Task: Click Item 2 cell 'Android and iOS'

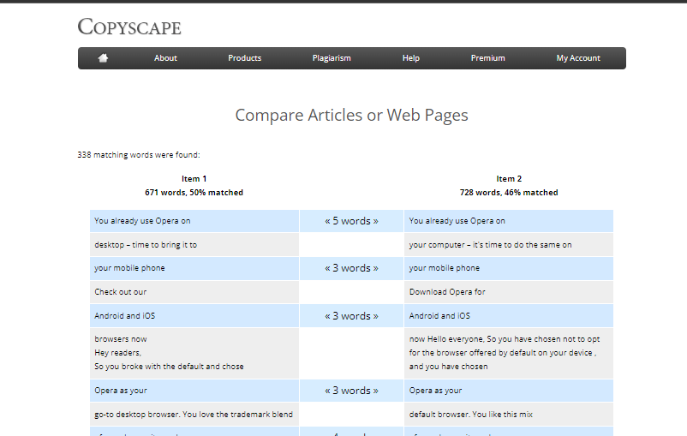Action: tap(509, 316)
